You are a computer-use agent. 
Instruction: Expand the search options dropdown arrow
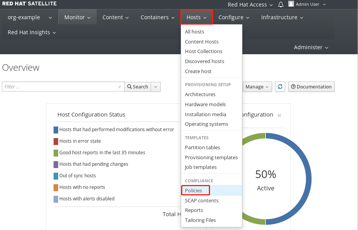(156, 87)
